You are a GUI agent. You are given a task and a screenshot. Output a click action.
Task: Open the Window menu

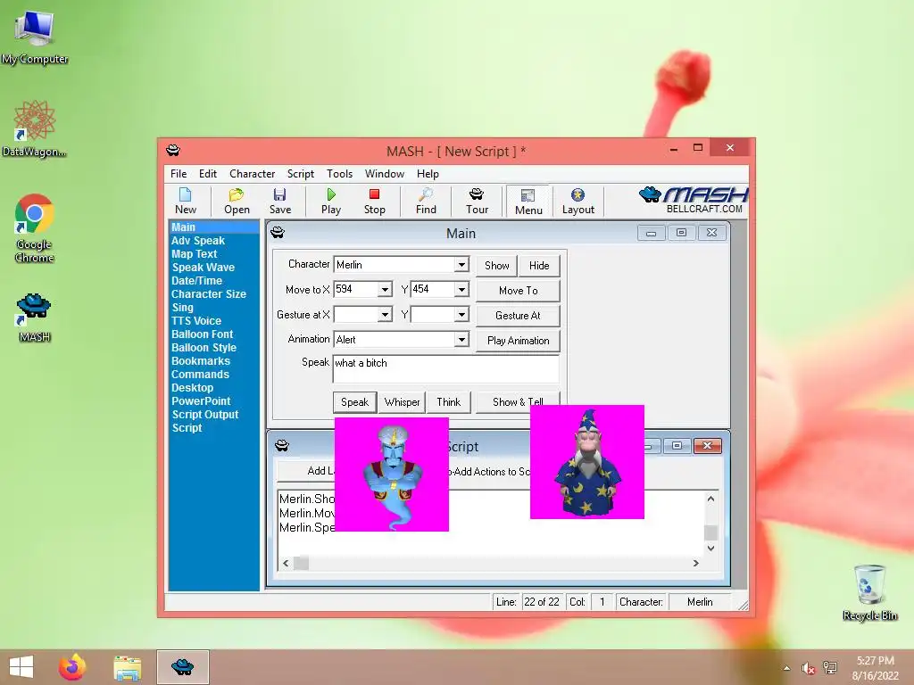(x=384, y=174)
